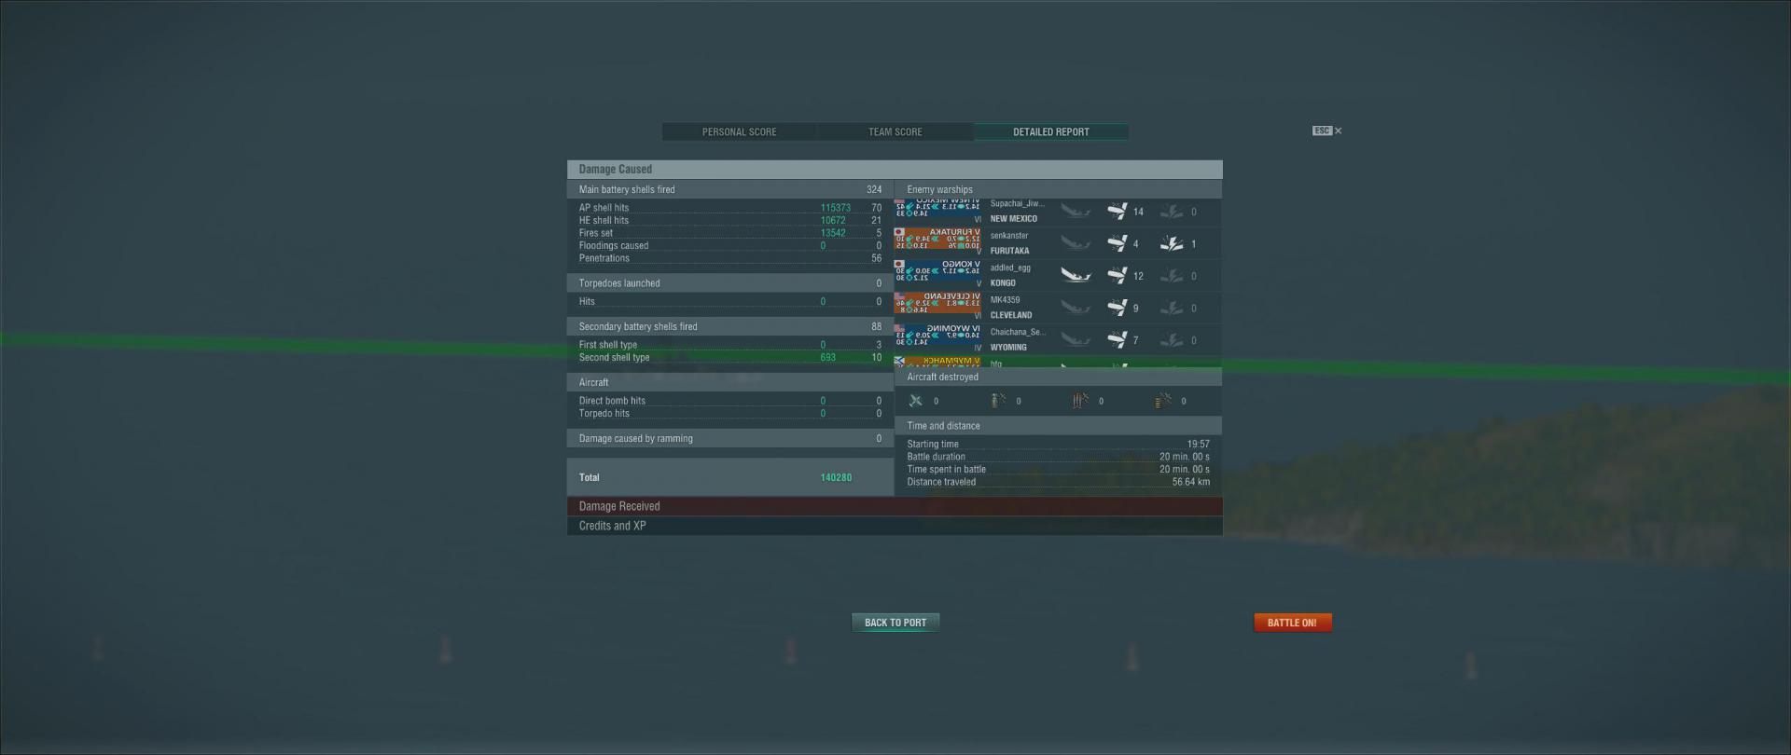The height and width of the screenshot is (755, 1791).
Task: Close the report with the X icon
Action: tap(1338, 131)
